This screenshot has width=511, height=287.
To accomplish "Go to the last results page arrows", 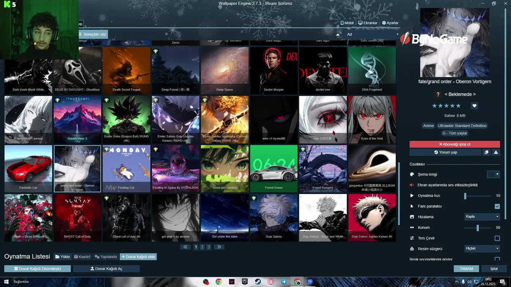I will pyautogui.click(x=219, y=247).
